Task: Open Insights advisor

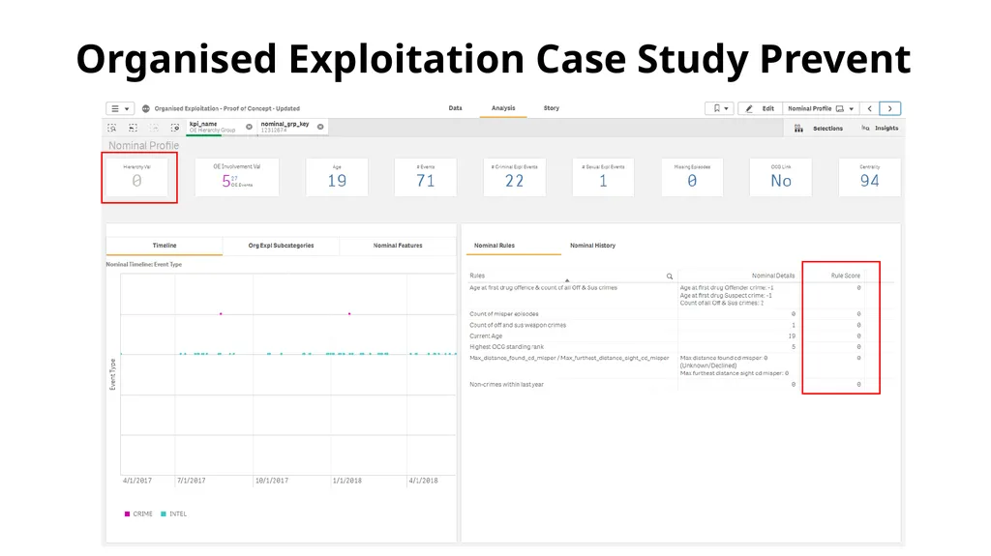Action: (x=879, y=129)
